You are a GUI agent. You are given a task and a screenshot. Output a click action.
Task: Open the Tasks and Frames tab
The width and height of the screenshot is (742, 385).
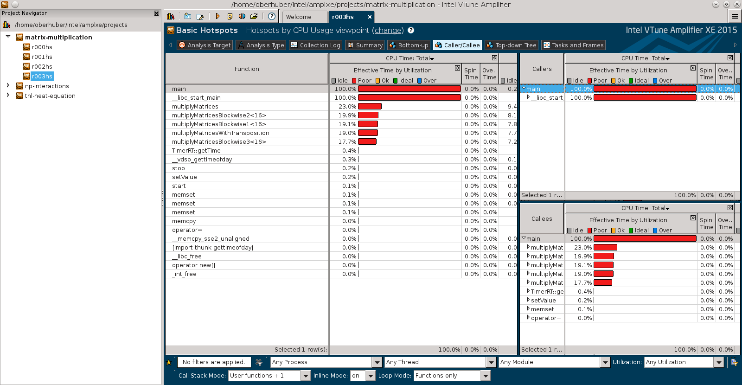coord(573,45)
